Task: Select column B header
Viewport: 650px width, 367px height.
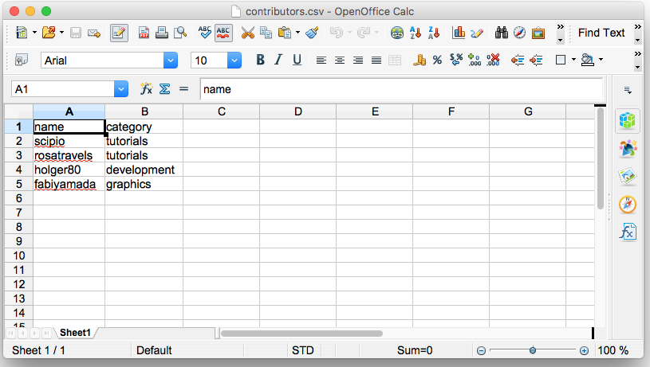Action: (x=144, y=111)
